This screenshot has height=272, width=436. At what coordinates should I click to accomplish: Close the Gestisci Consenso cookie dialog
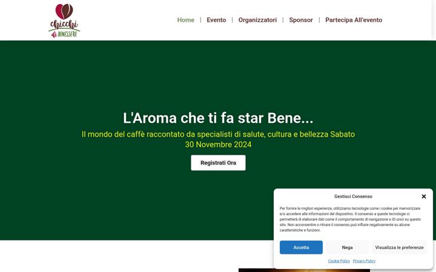(x=424, y=196)
